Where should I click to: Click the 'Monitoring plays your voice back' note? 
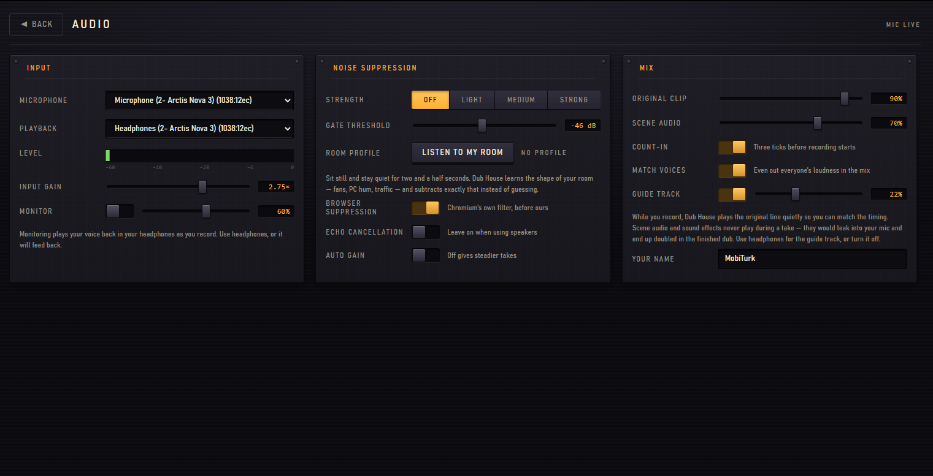click(x=151, y=240)
